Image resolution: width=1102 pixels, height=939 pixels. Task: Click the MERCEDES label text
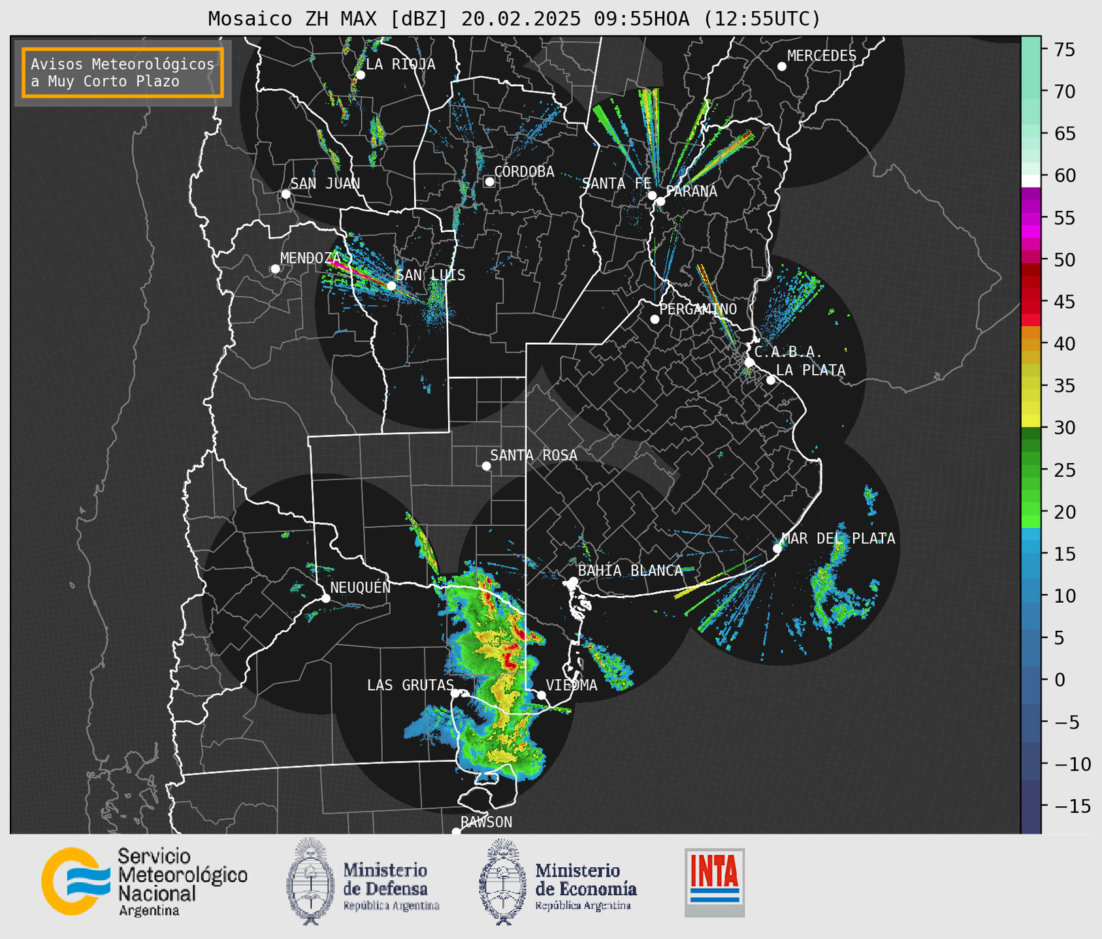pos(821,56)
